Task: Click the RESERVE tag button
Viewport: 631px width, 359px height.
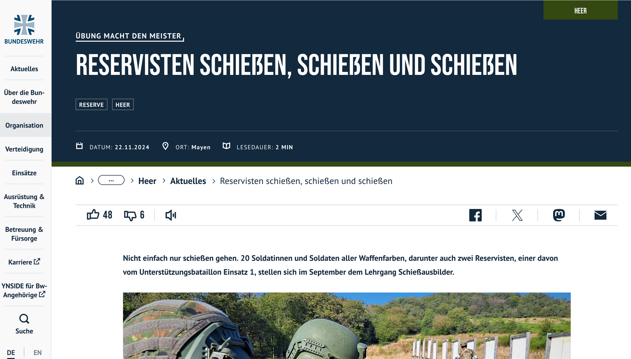Action: pos(91,104)
